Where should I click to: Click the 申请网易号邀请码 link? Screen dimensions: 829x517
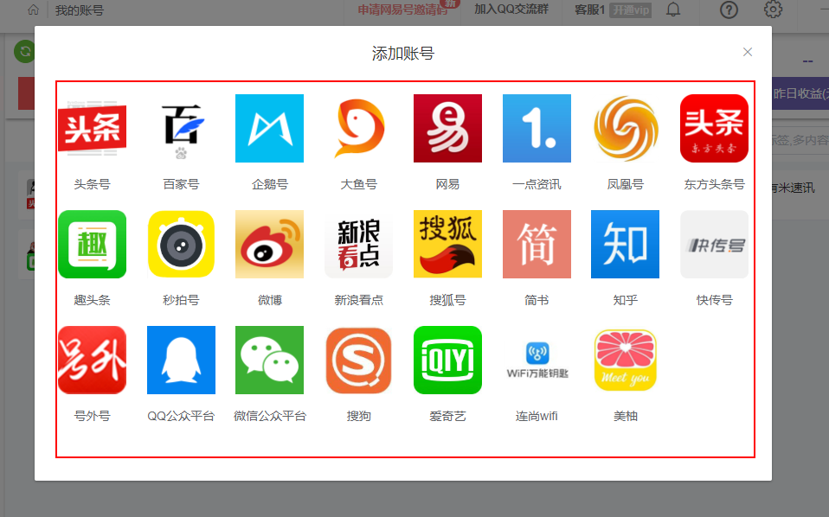[x=403, y=10]
